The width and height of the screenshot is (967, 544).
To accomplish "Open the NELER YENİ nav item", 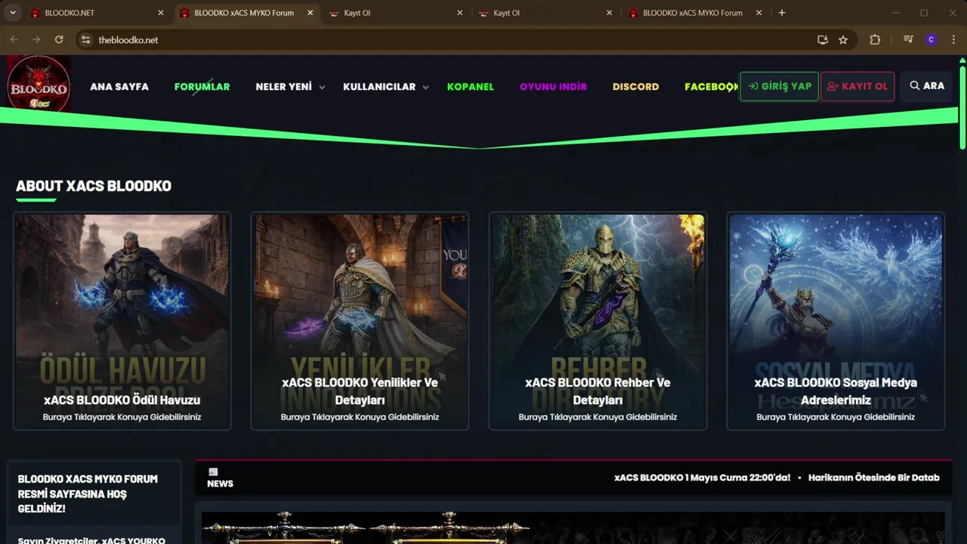I will pos(283,87).
